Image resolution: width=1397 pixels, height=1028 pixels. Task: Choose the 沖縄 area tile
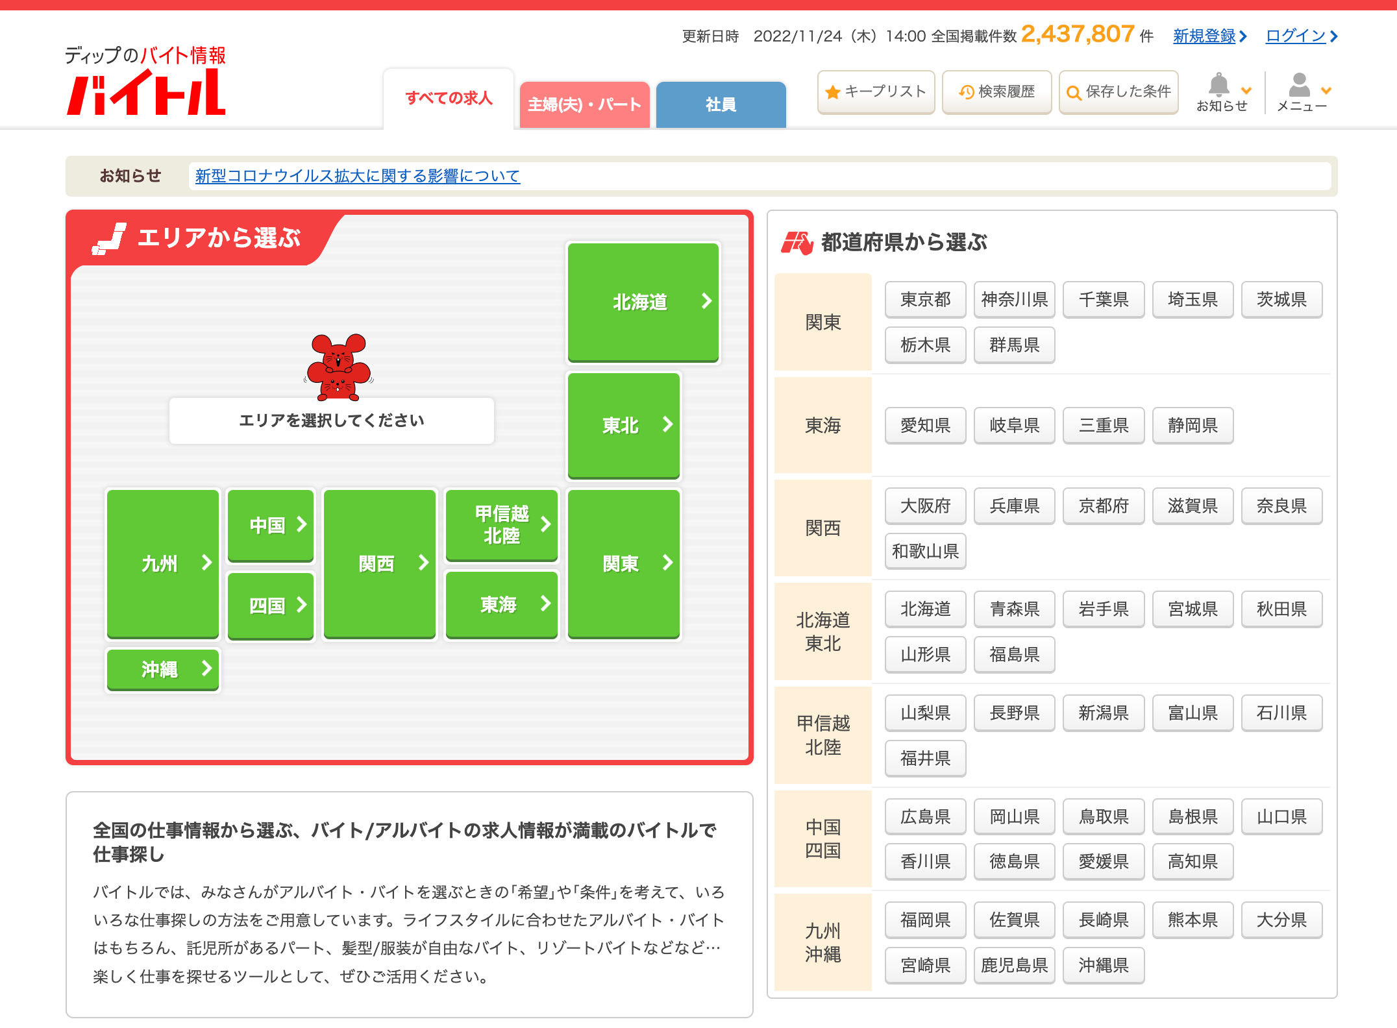coord(162,669)
